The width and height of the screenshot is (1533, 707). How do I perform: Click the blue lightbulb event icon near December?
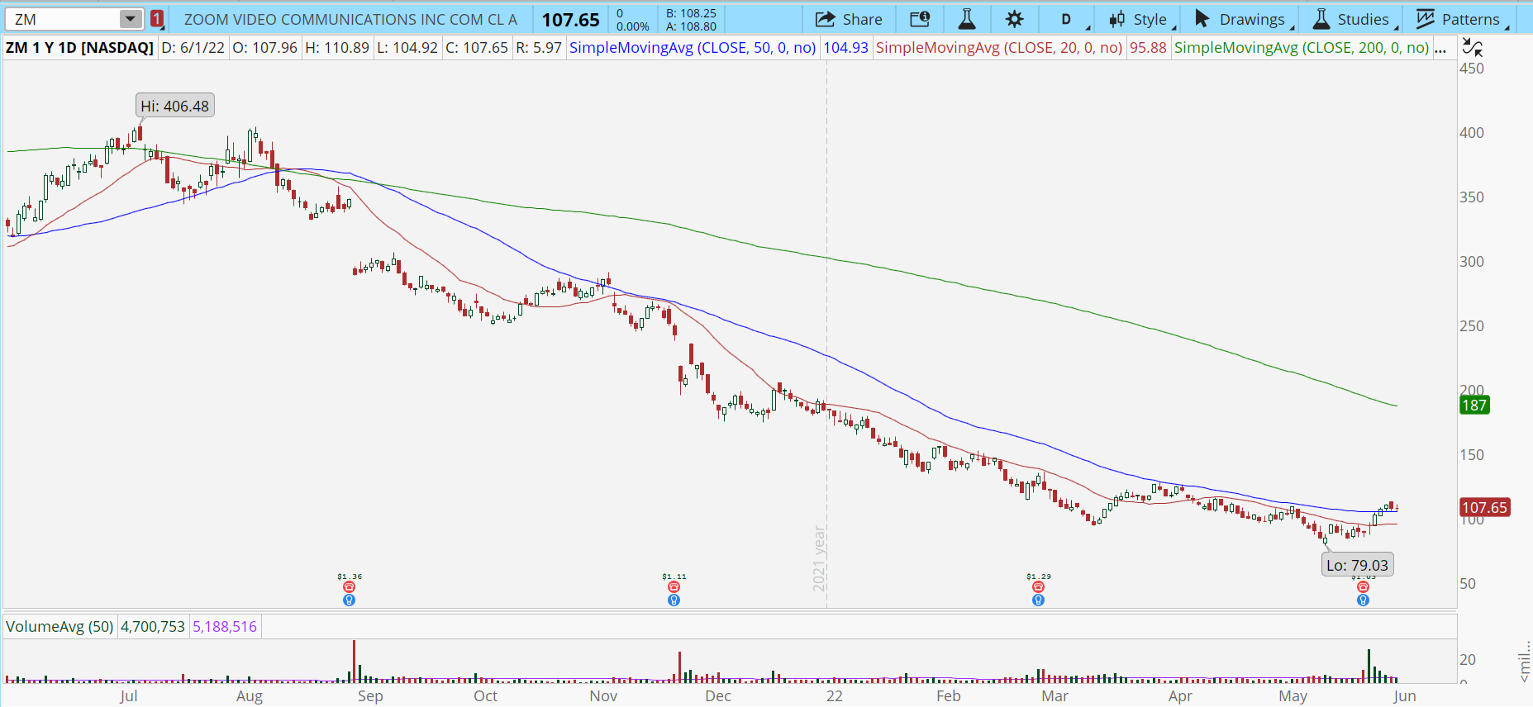[x=674, y=600]
